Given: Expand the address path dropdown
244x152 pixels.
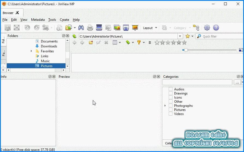Looking at the screenshot, I should point(180,36).
